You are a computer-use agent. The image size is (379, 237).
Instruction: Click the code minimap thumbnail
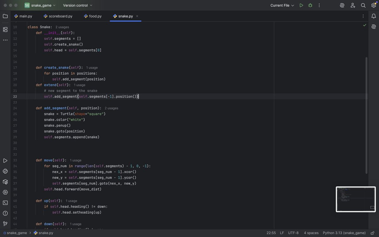point(356,199)
